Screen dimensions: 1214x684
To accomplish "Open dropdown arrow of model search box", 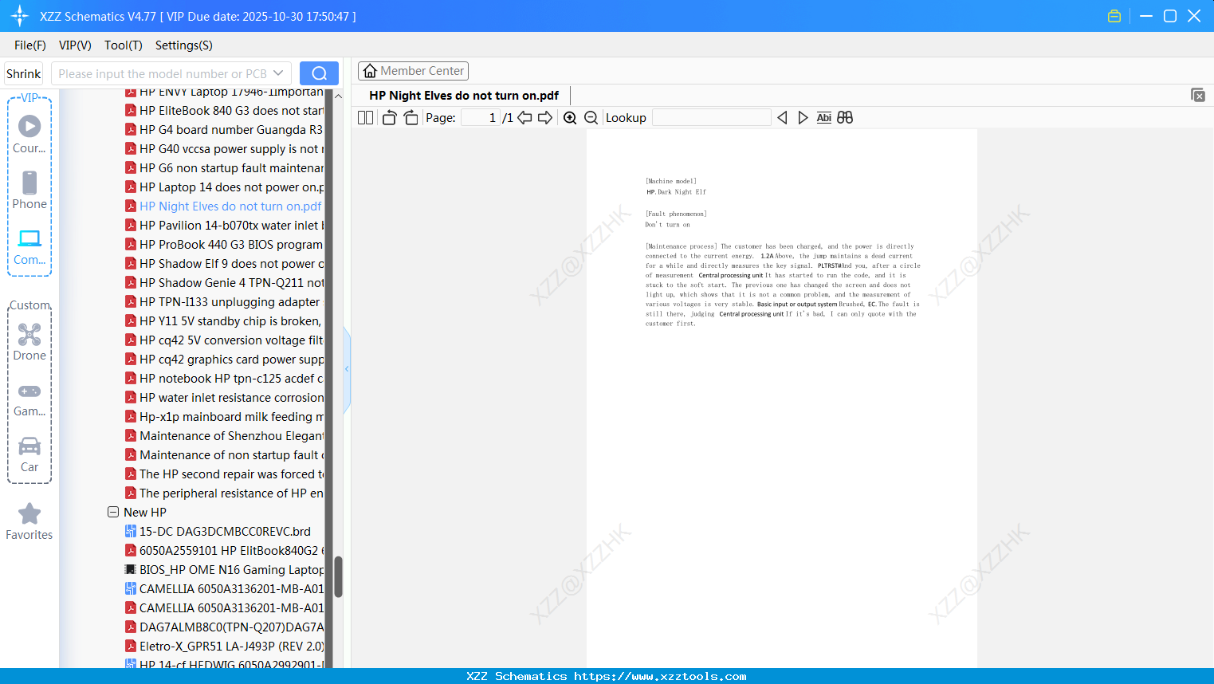I will (278, 73).
